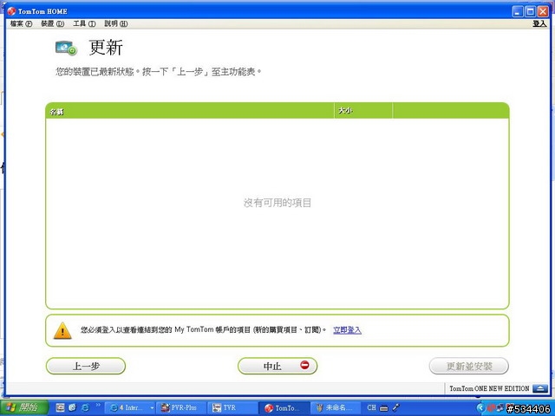Click the TomTom ONE NEW EDITION device label

click(489, 388)
